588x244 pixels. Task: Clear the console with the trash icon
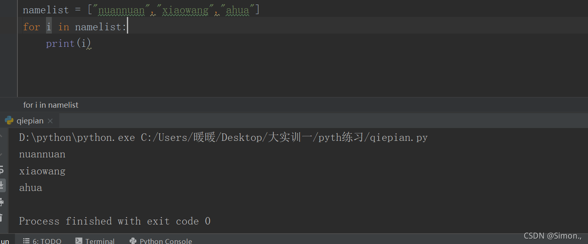tap(1, 217)
